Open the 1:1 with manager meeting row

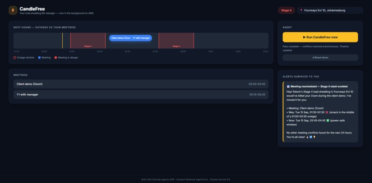tap(141, 95)
